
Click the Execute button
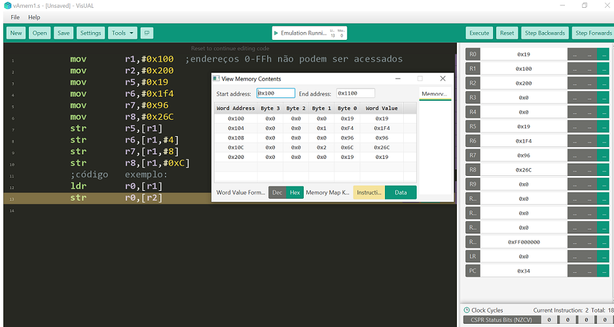[x=479, y=33]
